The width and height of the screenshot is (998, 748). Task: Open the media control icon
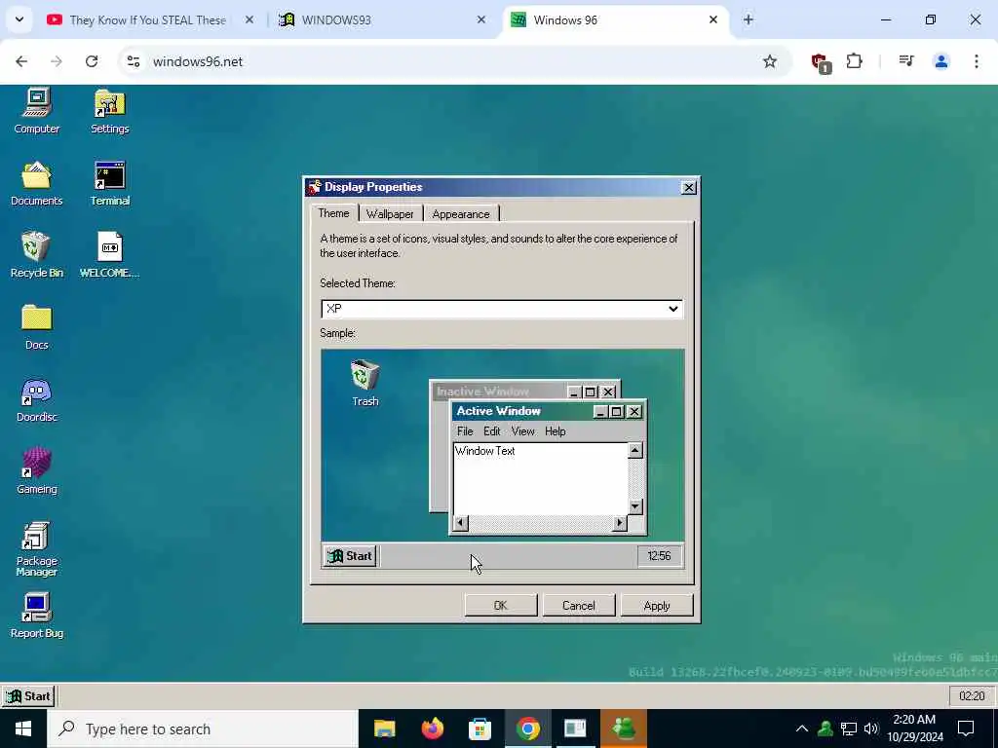[x=905, y=61]
